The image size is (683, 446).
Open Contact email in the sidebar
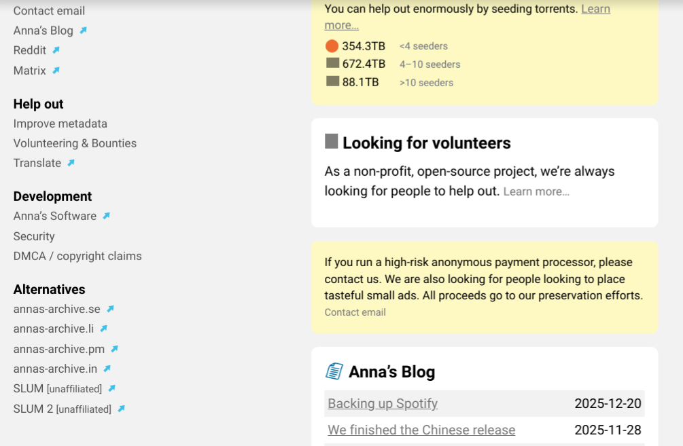coord(49,11)
